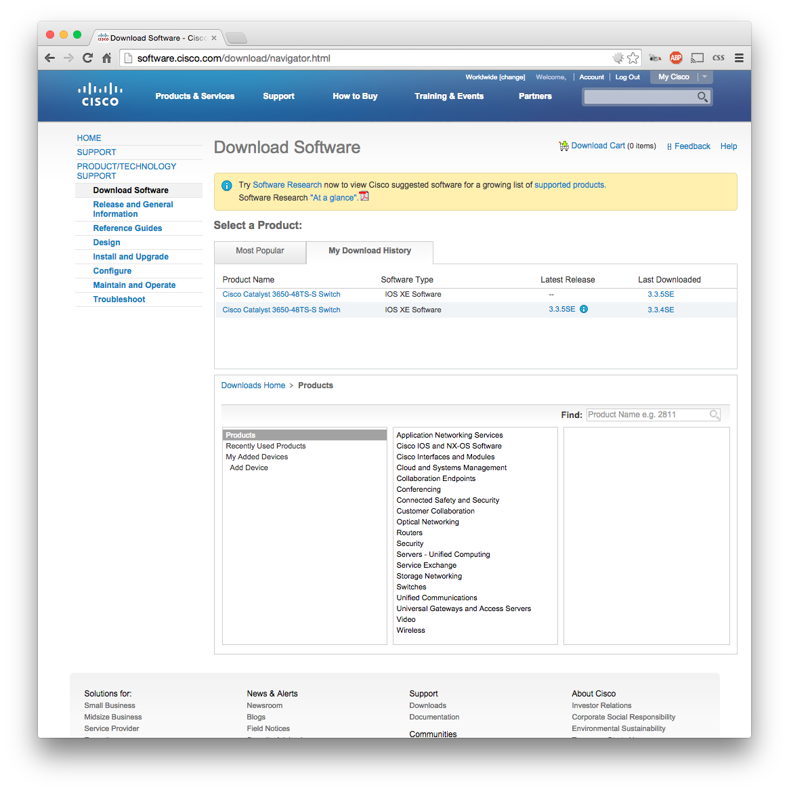Click Troubleshoot in the sidebar

click(x=119, y=299)
